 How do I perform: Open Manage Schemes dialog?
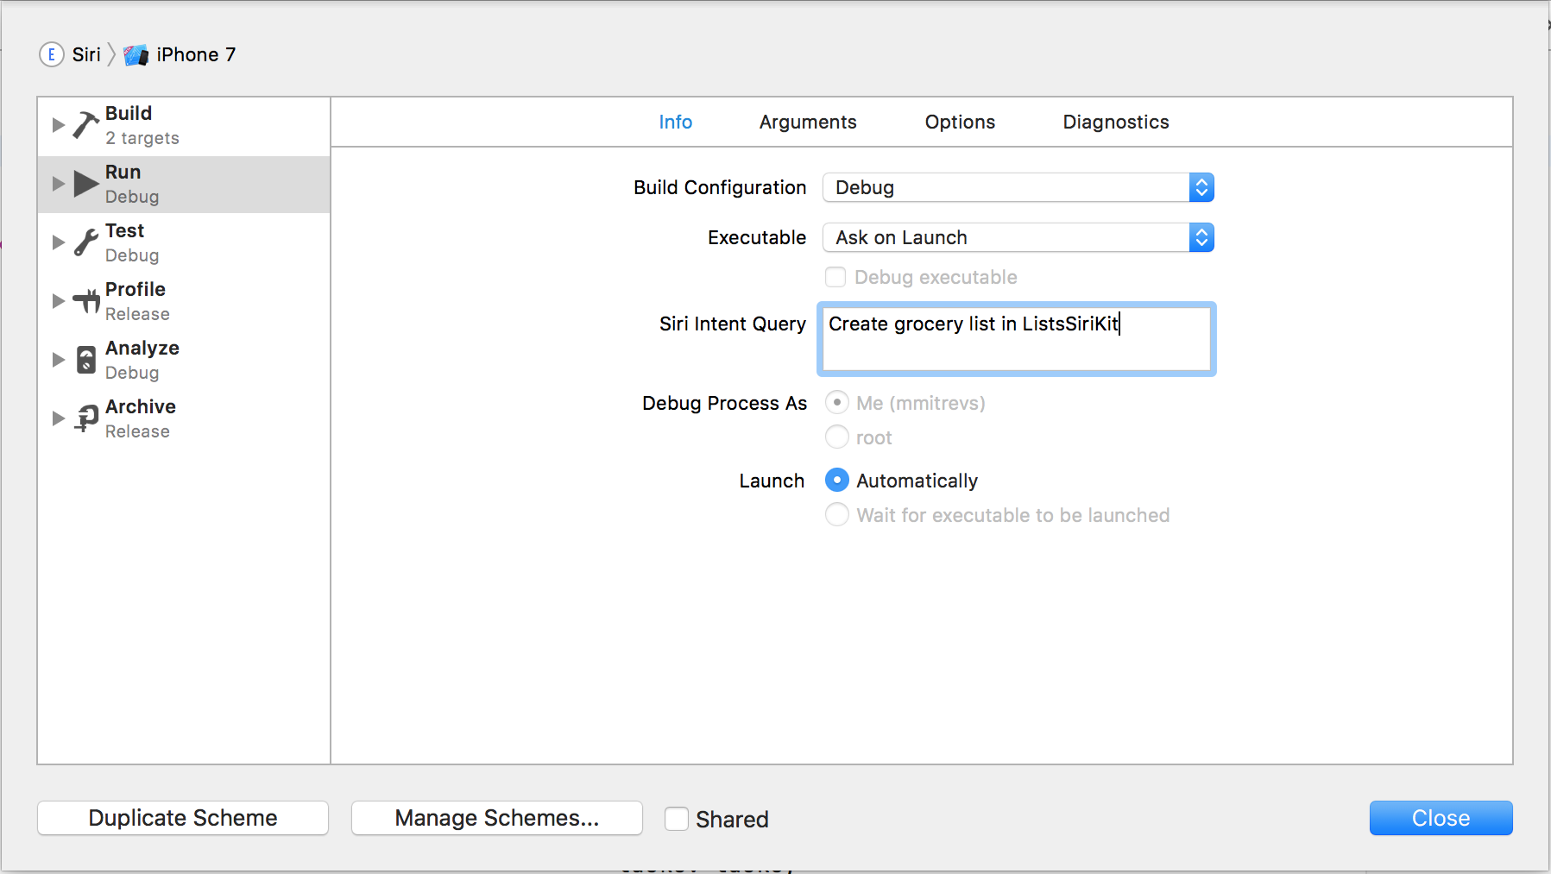pos(496,818)
